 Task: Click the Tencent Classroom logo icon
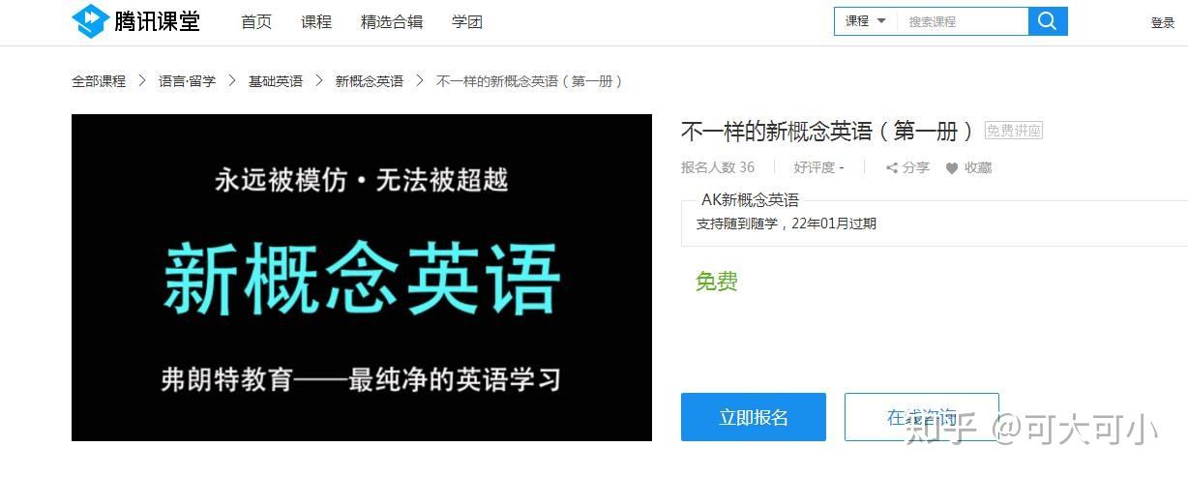[x=90, y=20]
